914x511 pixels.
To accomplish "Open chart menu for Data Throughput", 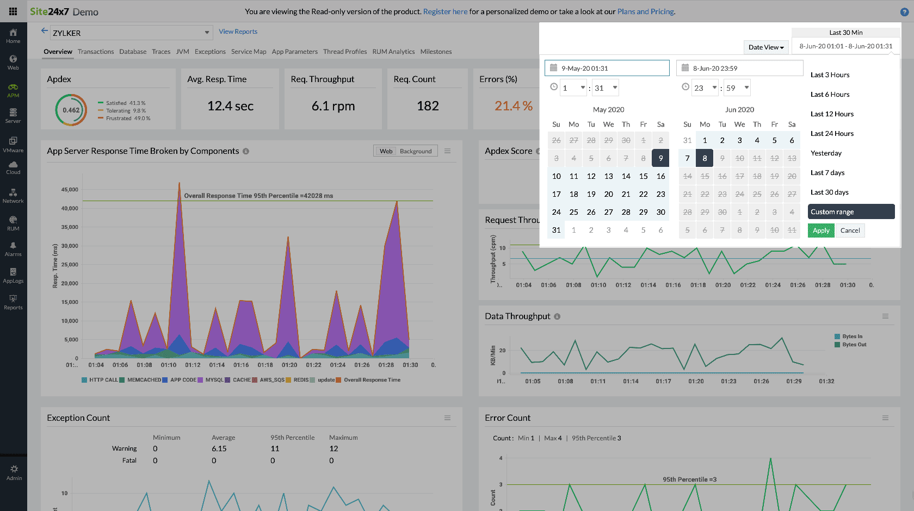I will coord(885,316).
